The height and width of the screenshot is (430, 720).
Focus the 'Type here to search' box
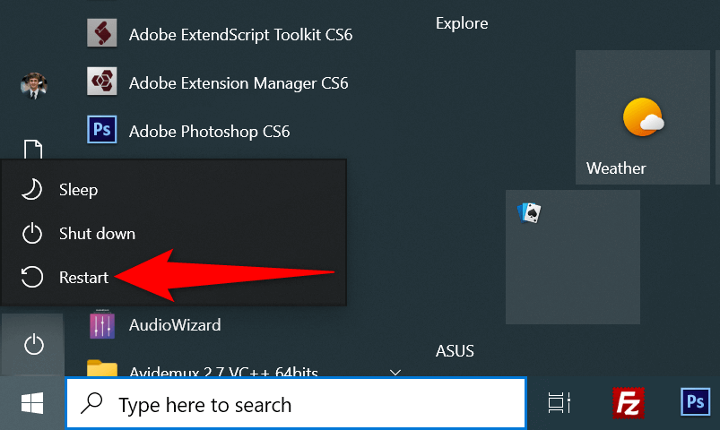coord(295,405)
